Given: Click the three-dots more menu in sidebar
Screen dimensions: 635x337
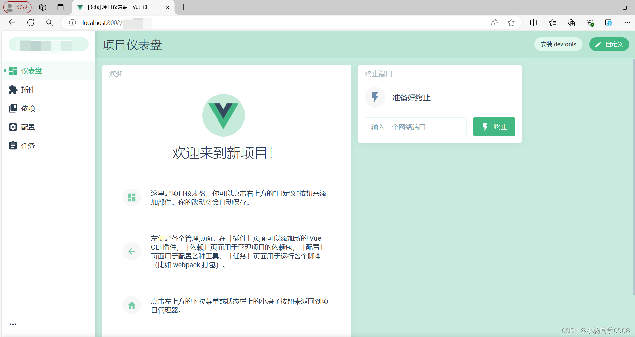Looking at the screenshot, I should point(13,324).
